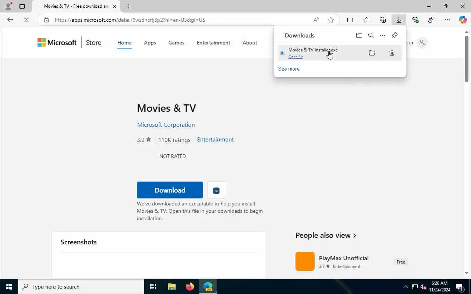
Task: Open Edge Favorites icon
Action: pyautogui.click(x=366, y=20)
